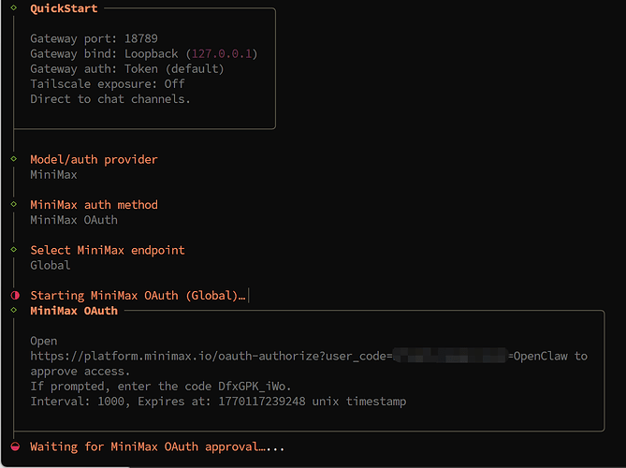Click the red spinner beside Waiting for approval
The height and width of the screenshot is (468, 626).
[x=15, y=446]
